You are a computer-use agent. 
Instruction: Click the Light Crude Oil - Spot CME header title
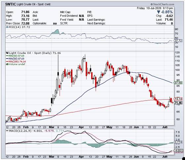coord(34,4)
